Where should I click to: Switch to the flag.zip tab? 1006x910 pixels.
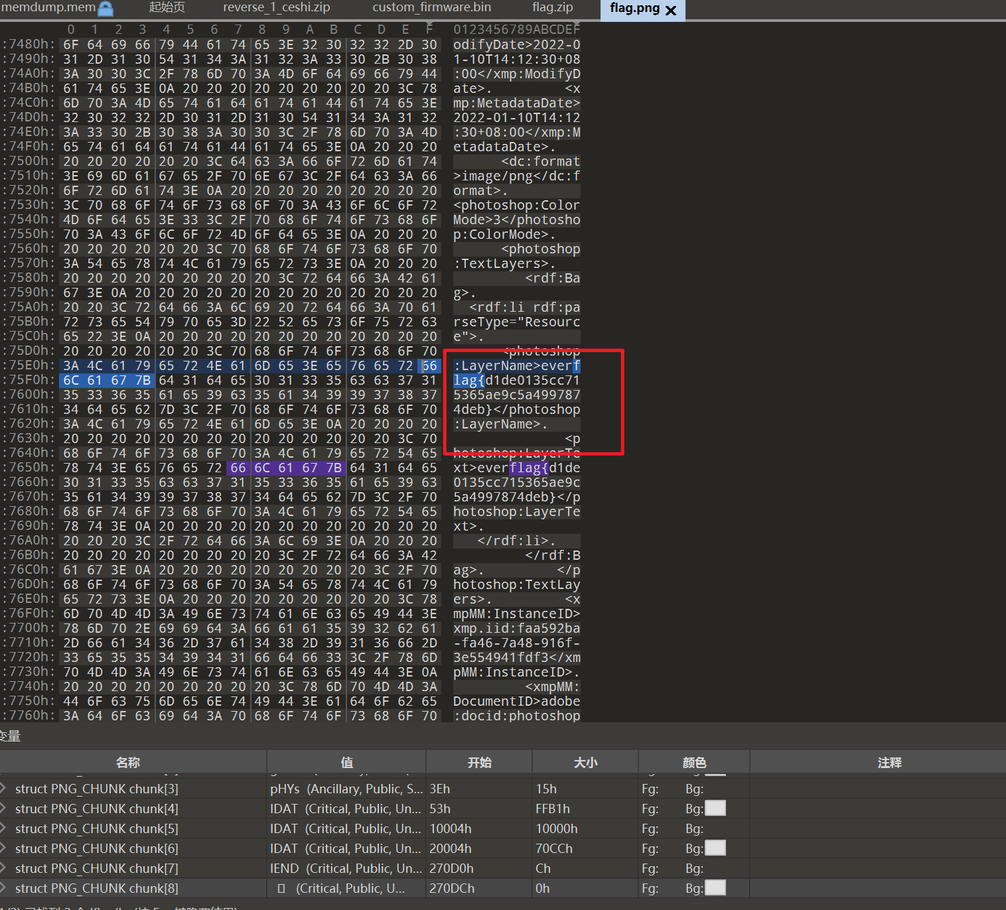pyautogui.click(x=552, y=8)
